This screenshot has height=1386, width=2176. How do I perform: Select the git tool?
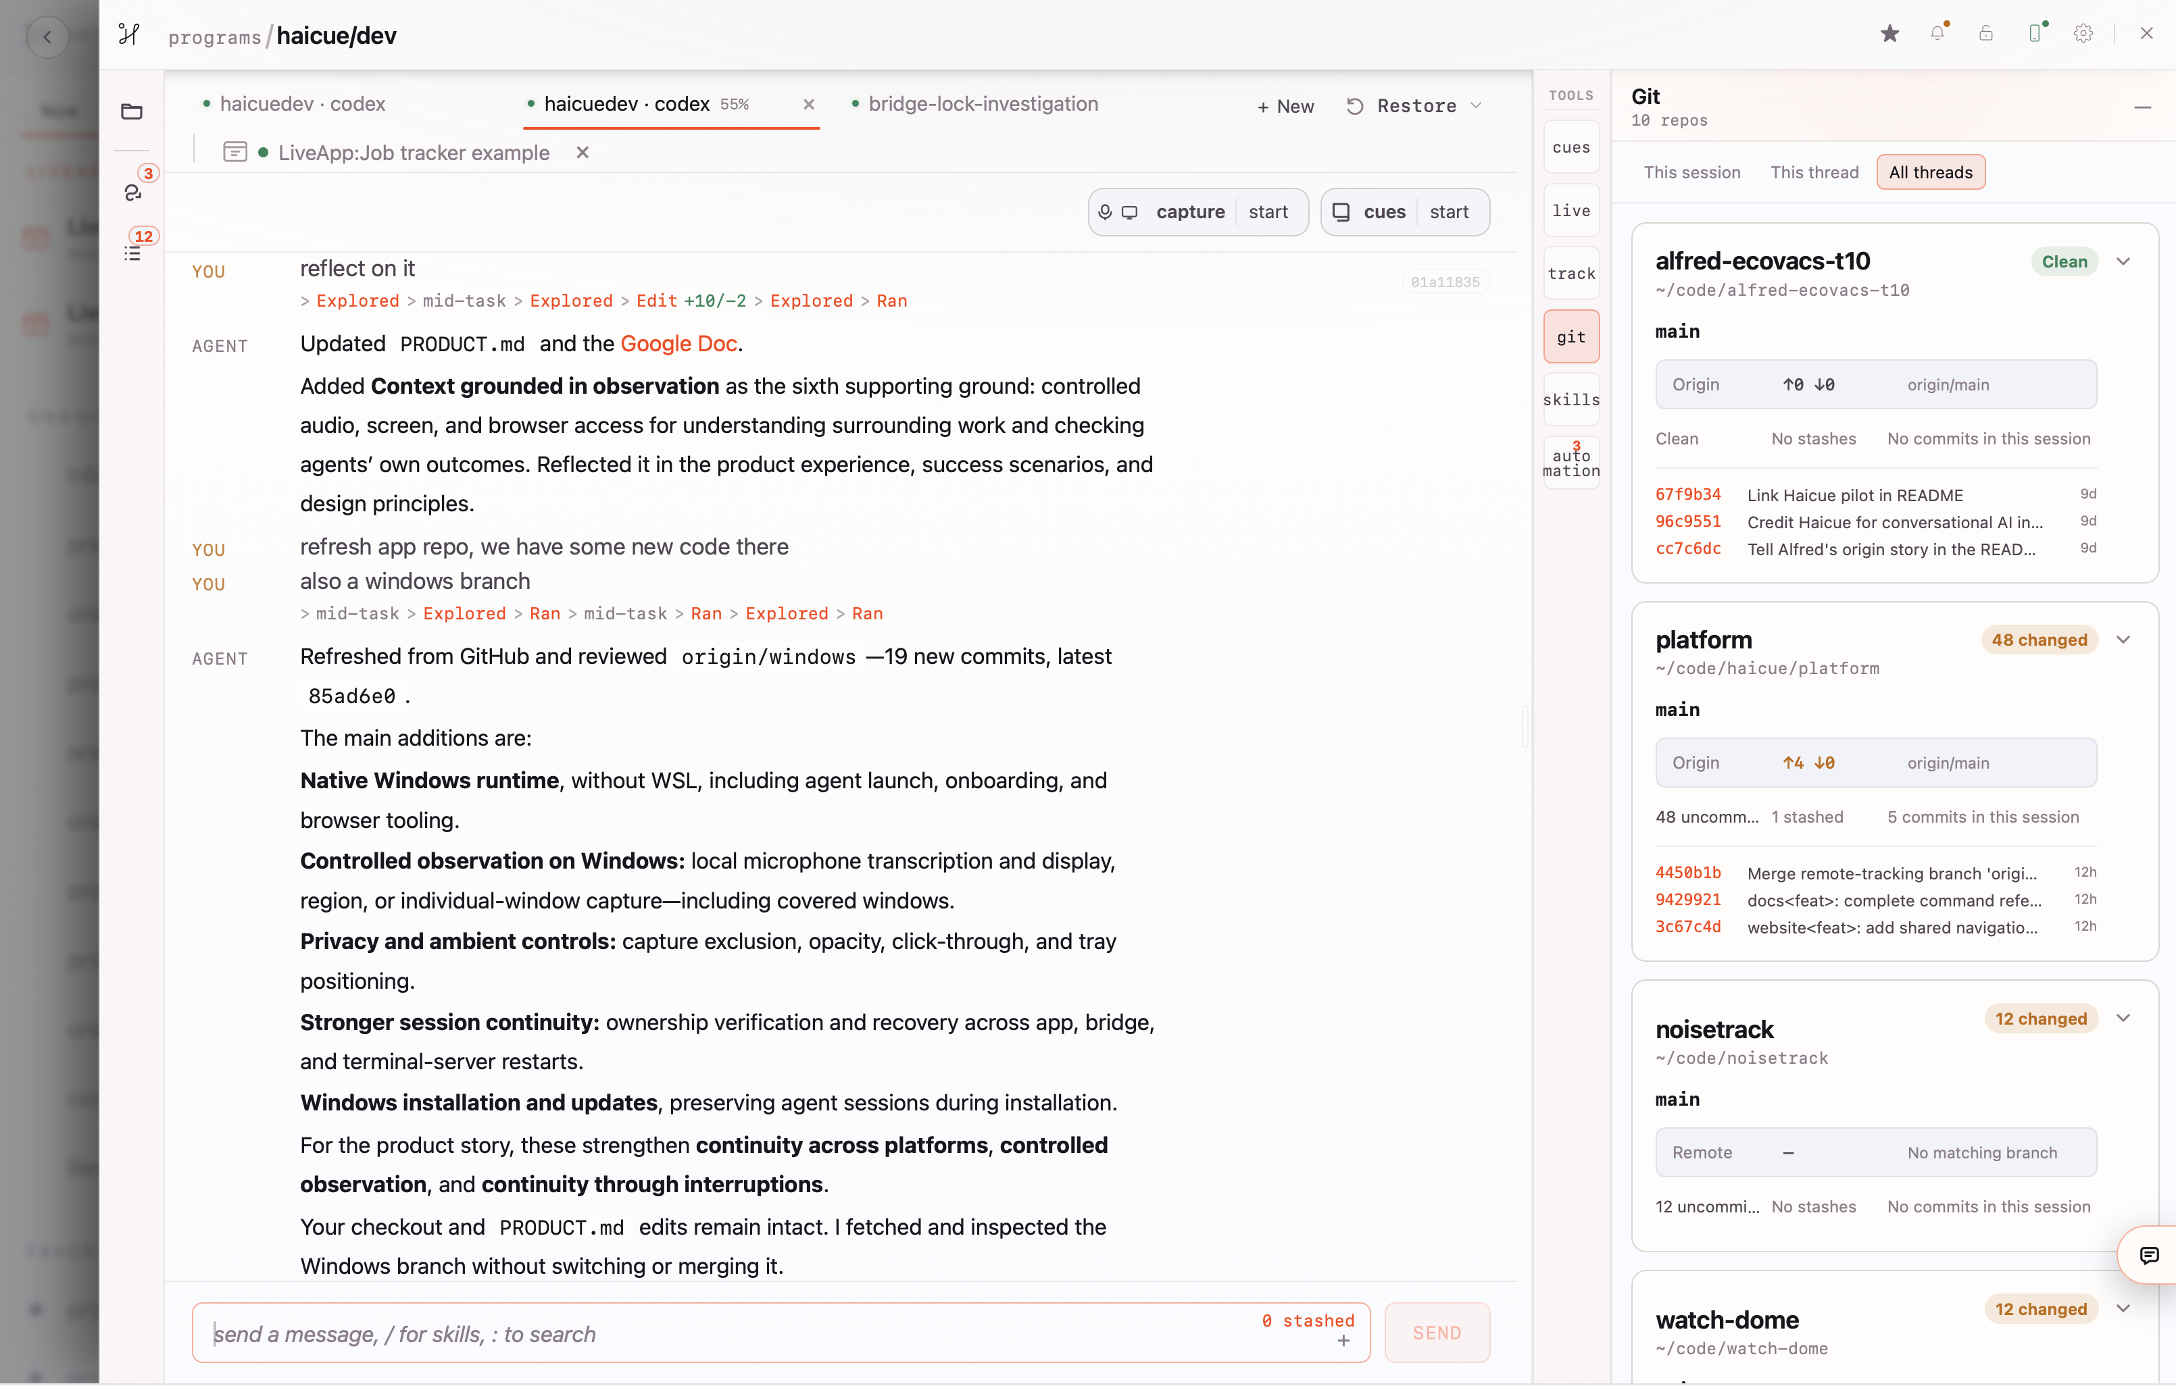tap(1571, 337)
